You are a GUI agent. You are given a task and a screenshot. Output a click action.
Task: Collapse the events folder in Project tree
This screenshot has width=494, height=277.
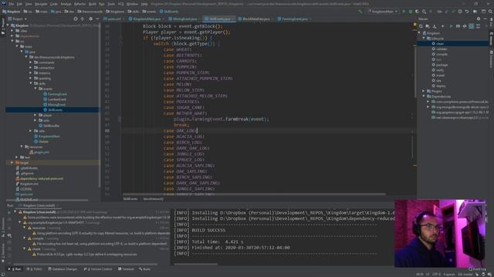point(36,89)
